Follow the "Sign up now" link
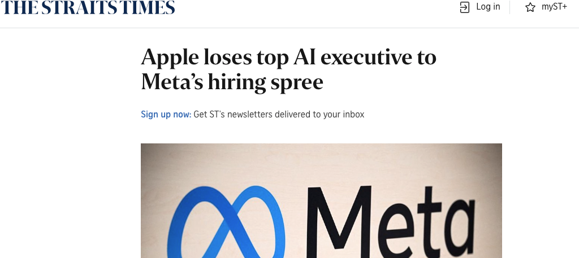The width and height of the screenshot is (579, 258). point(166,115)
